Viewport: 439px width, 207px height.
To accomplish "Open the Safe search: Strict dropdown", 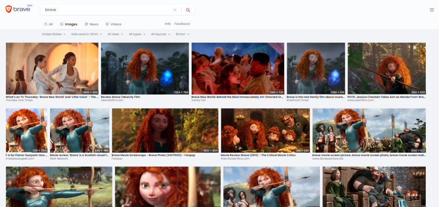I will pos(87,34).
